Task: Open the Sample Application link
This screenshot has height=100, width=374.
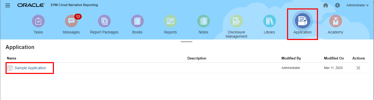Action: (30, 68)
